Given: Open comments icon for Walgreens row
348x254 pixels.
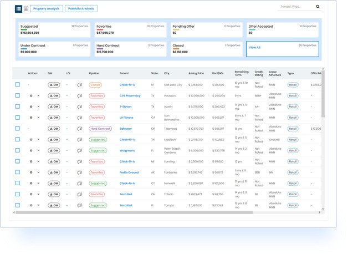Looking at the screenshot, I should (x=79, y=150).
